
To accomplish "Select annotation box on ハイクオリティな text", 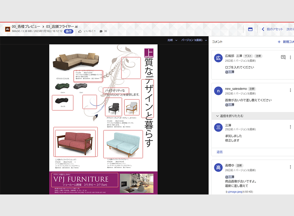I will [x=116, y=91].
